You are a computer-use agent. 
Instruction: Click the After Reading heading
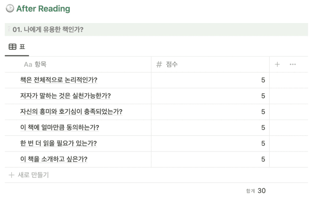coord(43,9)
